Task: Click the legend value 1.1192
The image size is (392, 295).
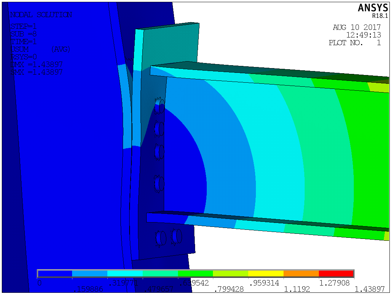Action: [x=297, y=289]
